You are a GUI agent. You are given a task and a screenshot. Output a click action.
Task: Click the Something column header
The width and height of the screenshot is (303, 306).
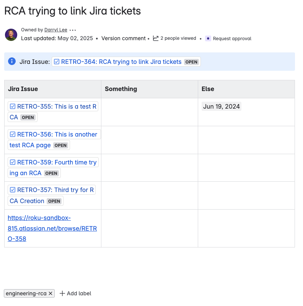pos(121,89)
